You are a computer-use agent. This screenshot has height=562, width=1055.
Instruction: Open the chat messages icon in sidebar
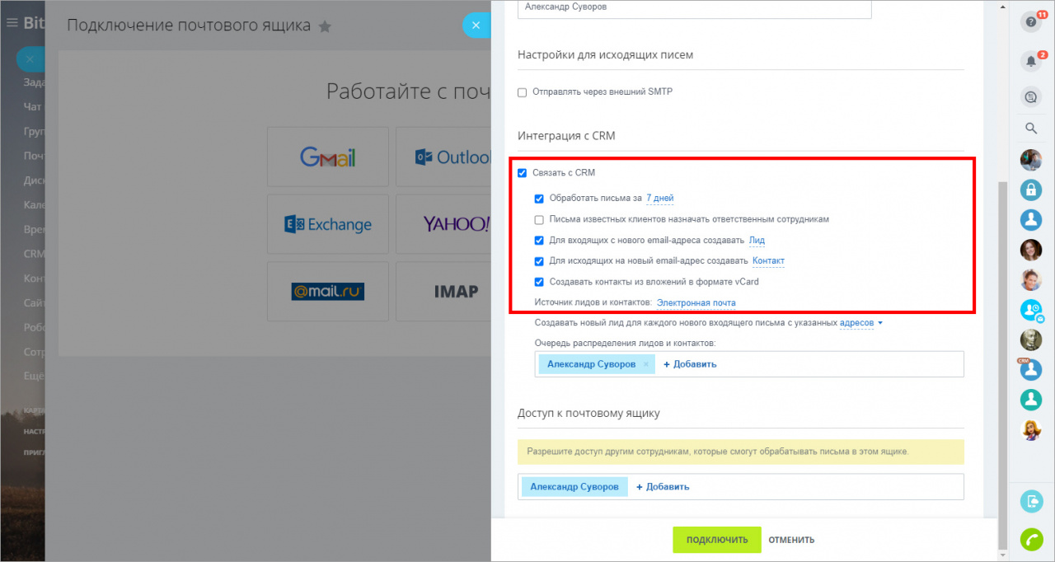click(x=1030, y=97)
